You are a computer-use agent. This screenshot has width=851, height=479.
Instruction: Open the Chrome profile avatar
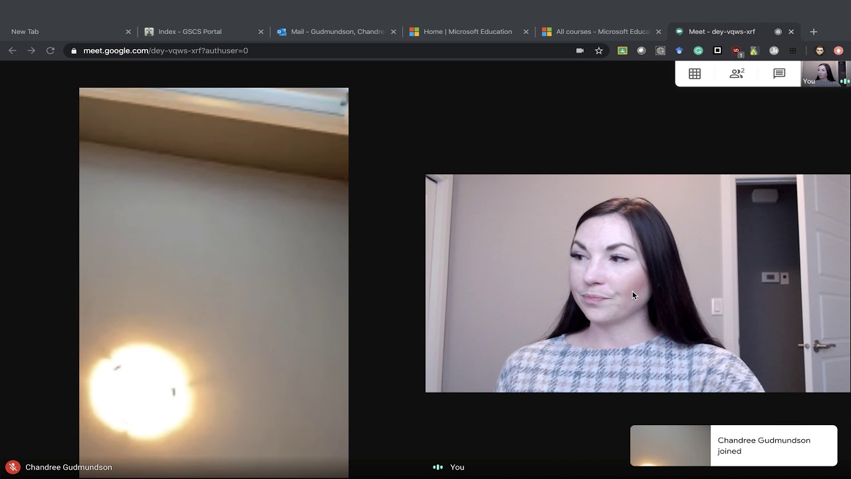pyautogui.click(x=820, y=51)
